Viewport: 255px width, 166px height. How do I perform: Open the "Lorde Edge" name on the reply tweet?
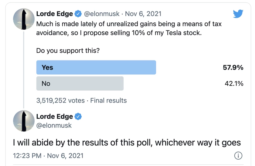[x=55, y=116]
